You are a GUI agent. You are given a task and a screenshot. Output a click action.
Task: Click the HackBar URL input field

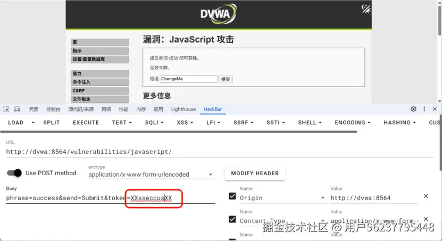[x=220, y=152]
